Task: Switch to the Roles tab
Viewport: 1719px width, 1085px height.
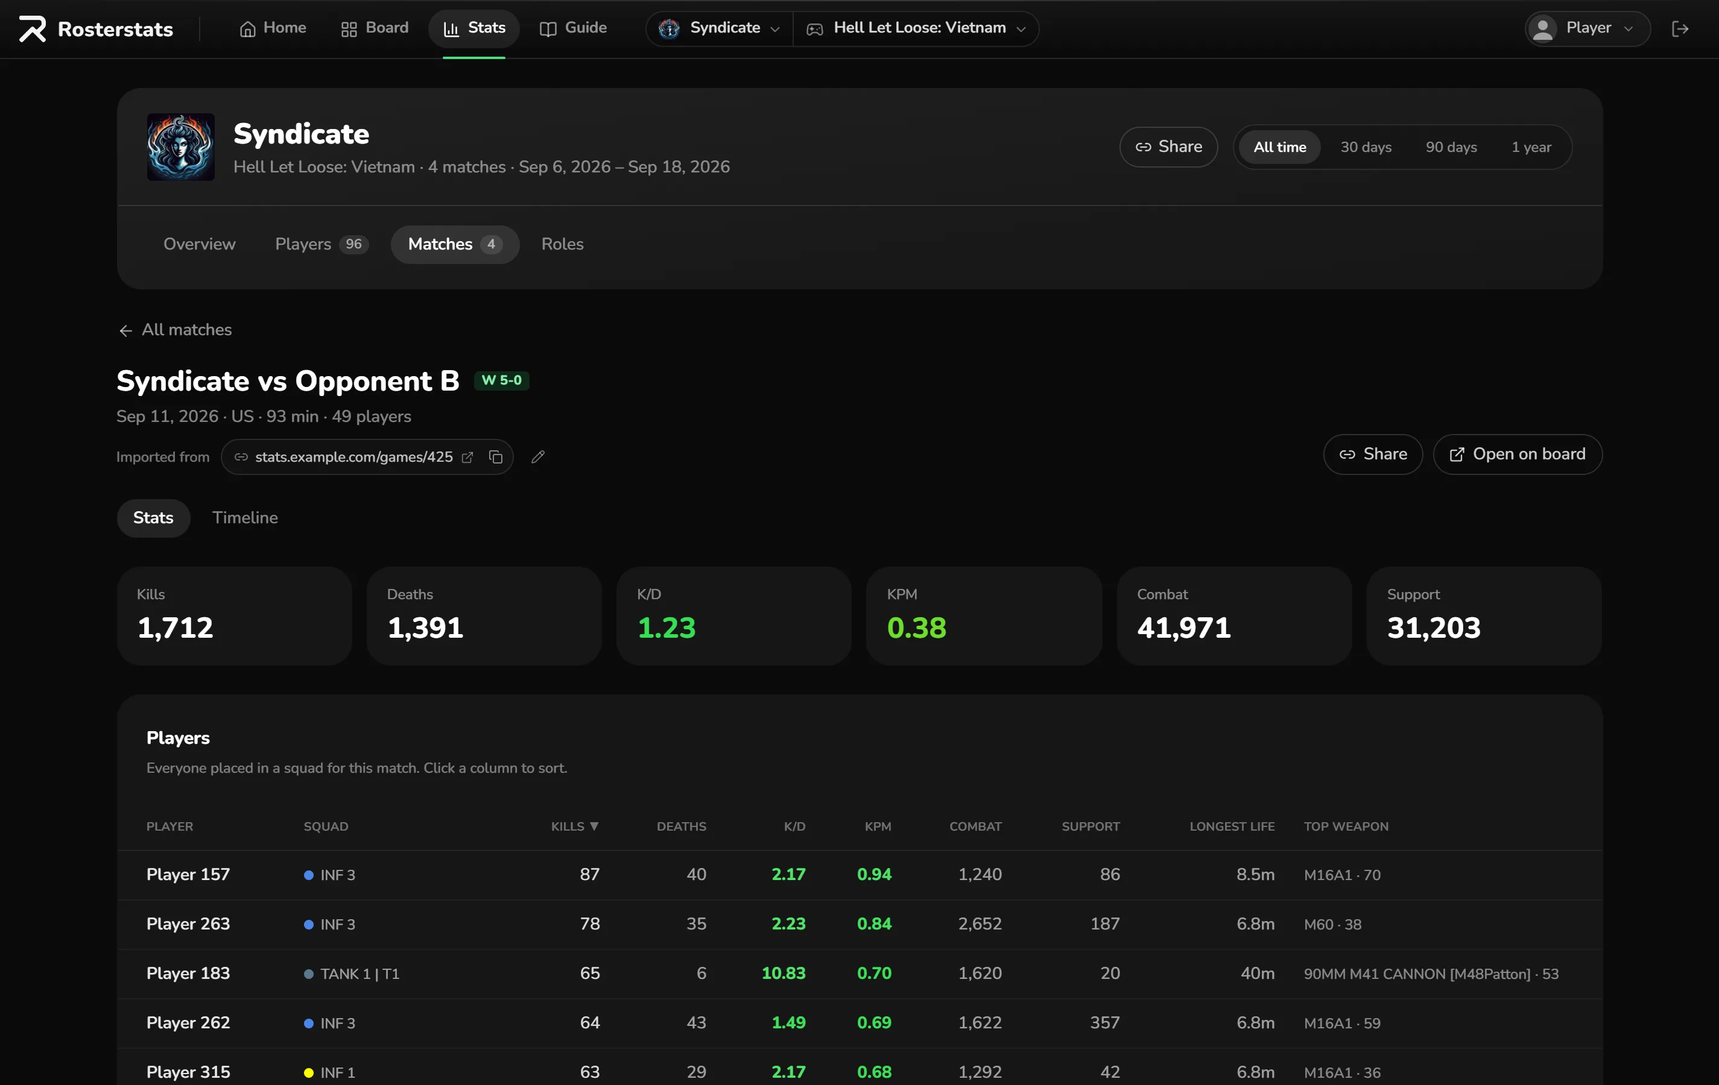Action: pos(562,244)
